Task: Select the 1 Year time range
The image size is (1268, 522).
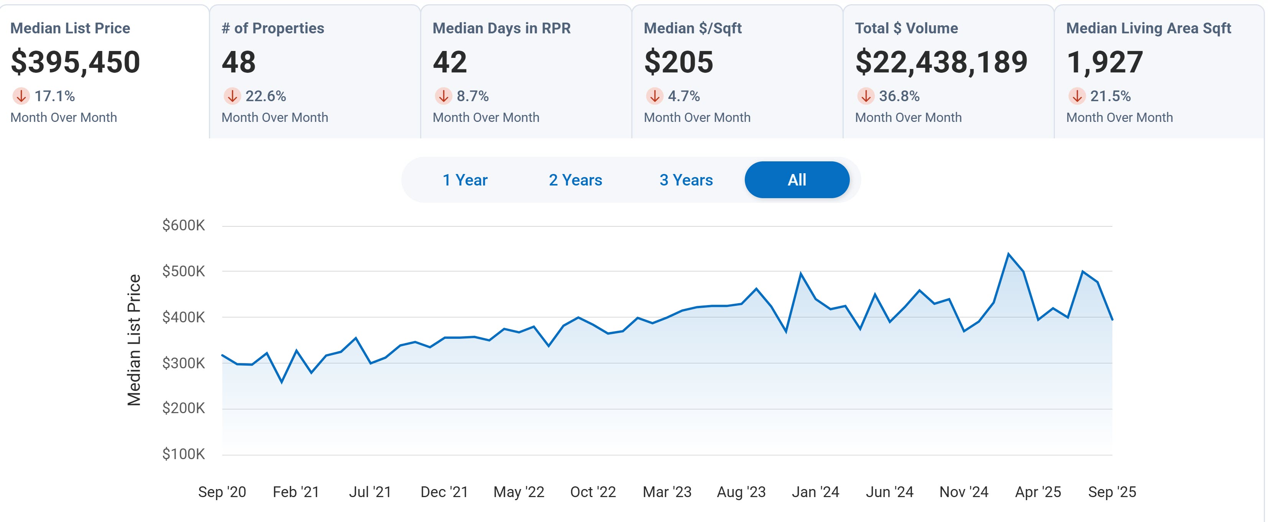Action: click(465, 180)
